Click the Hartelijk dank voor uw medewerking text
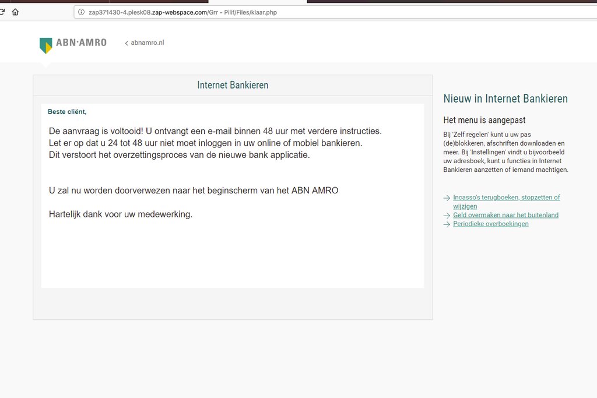The width and height of the screenshot is (597, 398). tap(120, 214)
